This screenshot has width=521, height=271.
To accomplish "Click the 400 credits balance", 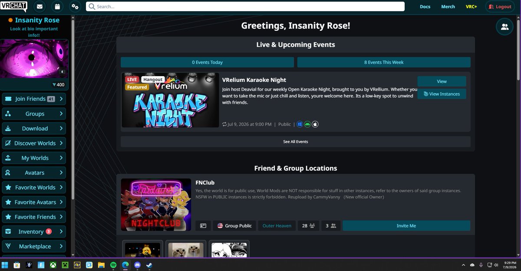I will tap(58, 85).
